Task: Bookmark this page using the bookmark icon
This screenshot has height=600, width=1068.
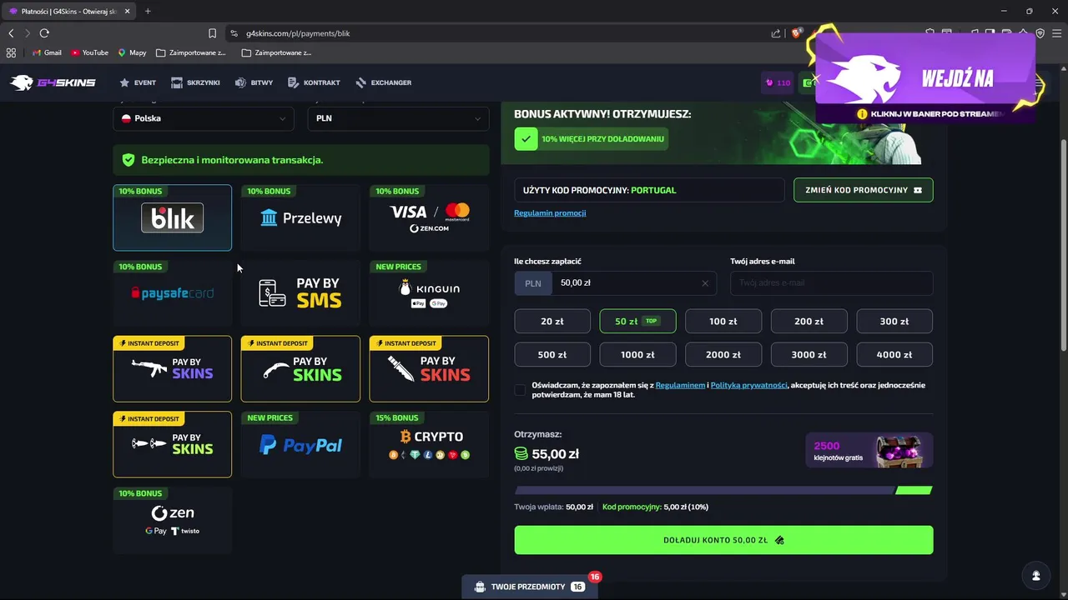Action: coord(212,33)
